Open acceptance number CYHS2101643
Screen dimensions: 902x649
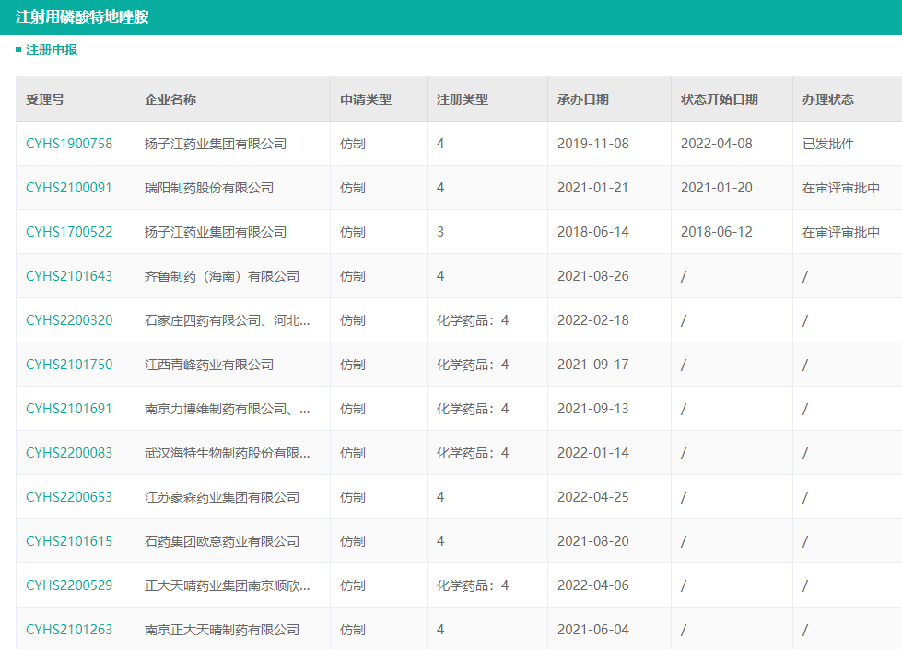click(69, 276)
